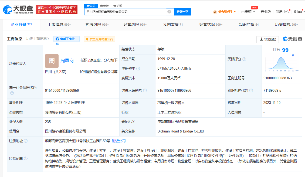This screenshot has height=177, width=305.
Task: Expand the 会员服务 dropdown arrow
Action: pos(235,12)
